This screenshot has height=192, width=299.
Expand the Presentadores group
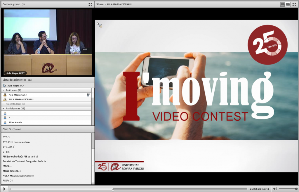3,104
